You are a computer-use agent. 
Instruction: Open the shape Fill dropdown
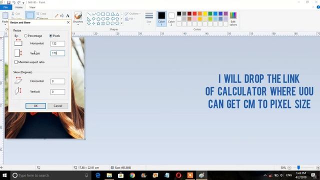[x=130, y=19]
